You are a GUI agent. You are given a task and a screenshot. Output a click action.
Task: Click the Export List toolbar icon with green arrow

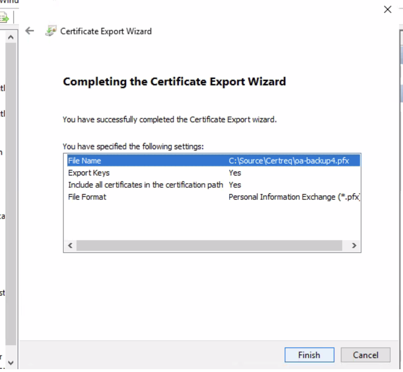pos(5,18)
